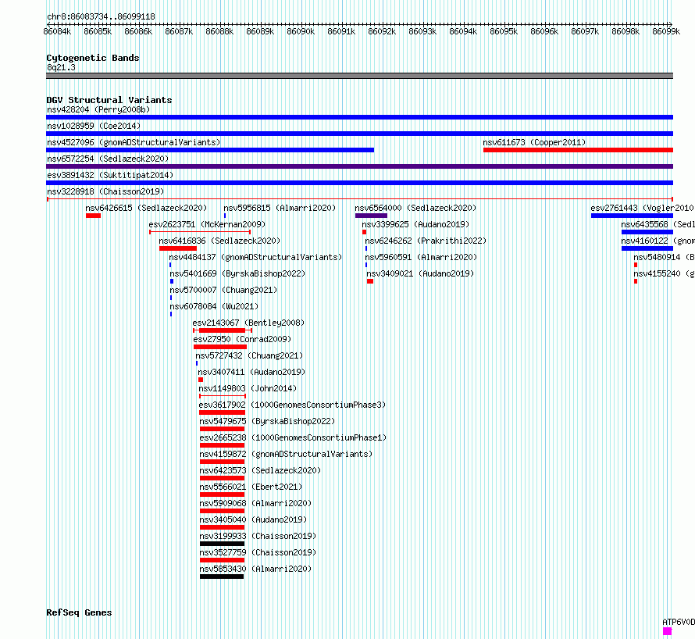Image resolution: width=695 pixels, height=639 pixels.
Task: Click the black nsv5853430 (Almarri2020) bar
Action: coord(222,577)
